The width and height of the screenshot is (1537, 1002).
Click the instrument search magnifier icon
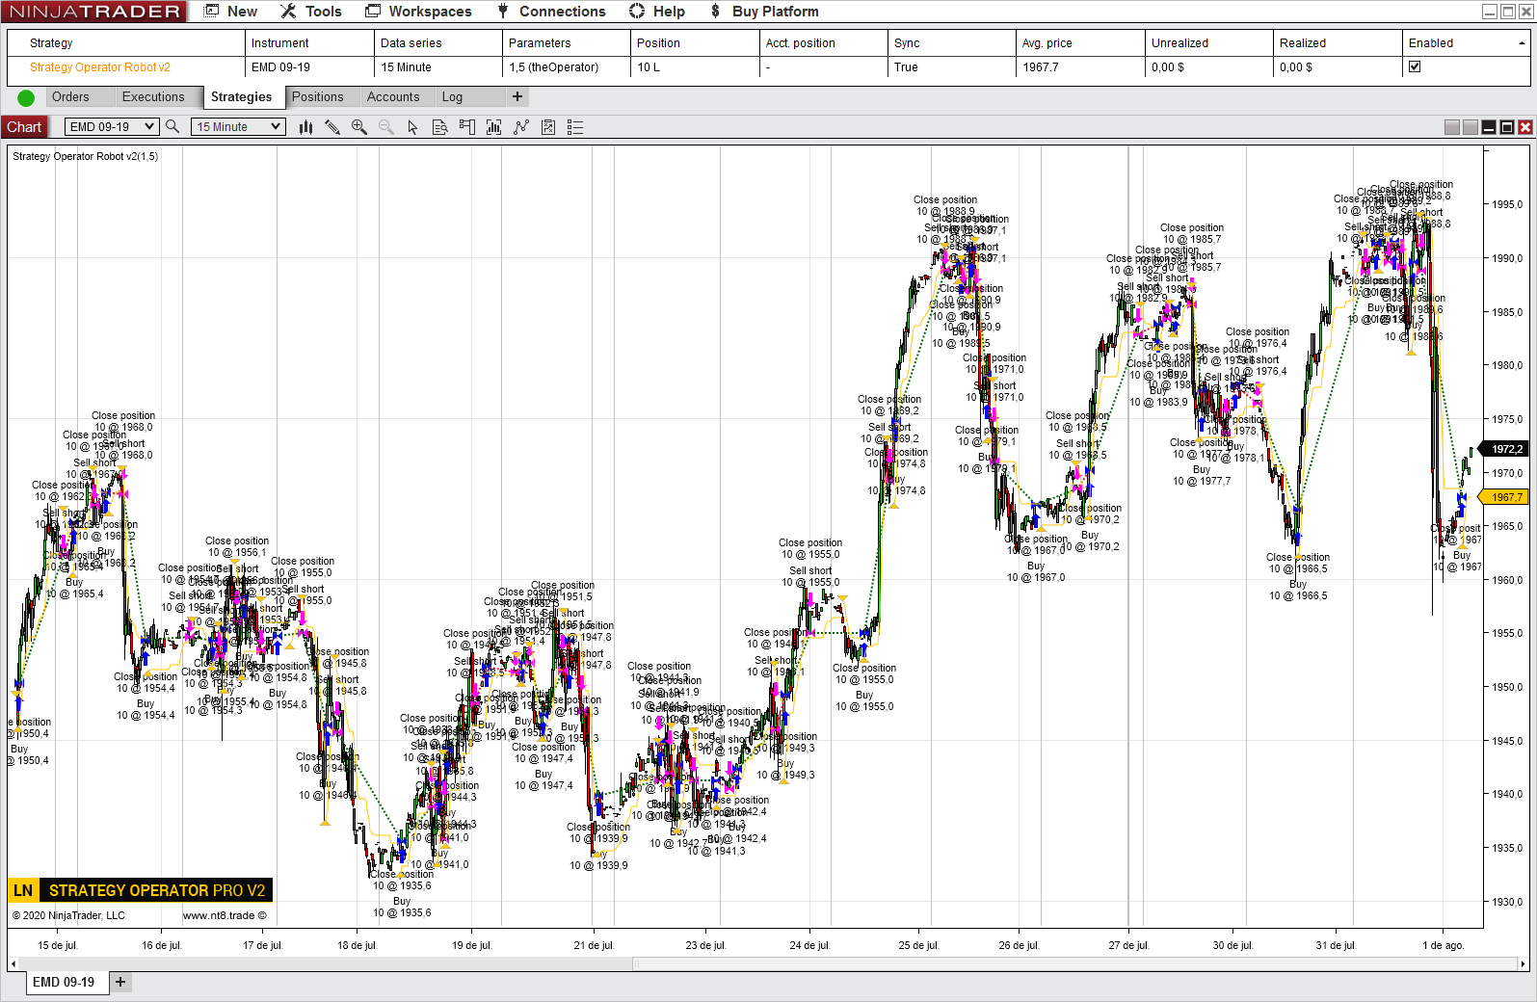click(172, 127)
